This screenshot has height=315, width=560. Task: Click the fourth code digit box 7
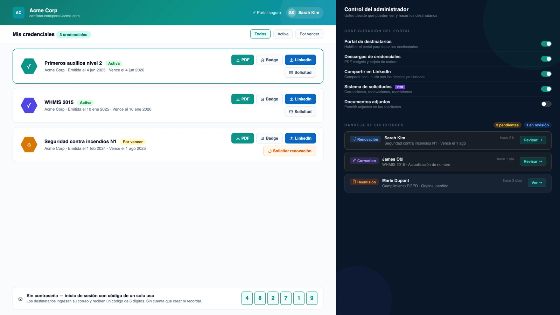(x=286, y=298)
